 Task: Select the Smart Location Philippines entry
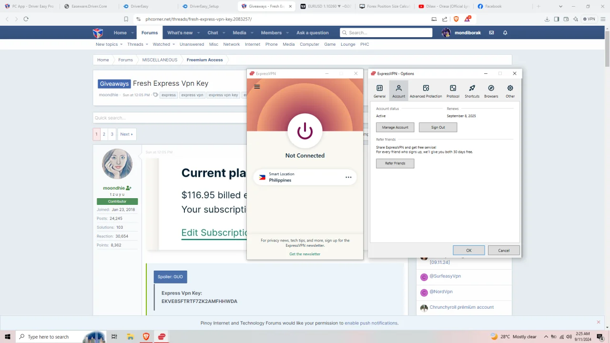click(x=305, y=177)
